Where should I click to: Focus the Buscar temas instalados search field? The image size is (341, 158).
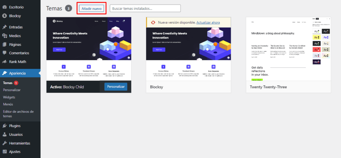145,8
